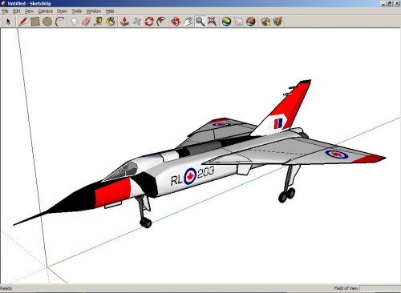The image size is (401, 293).
Task: Open the Help menu
Action: pos(110,11)
